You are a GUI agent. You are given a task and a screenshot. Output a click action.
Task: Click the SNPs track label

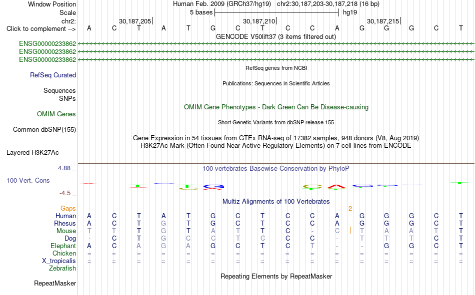67,99
